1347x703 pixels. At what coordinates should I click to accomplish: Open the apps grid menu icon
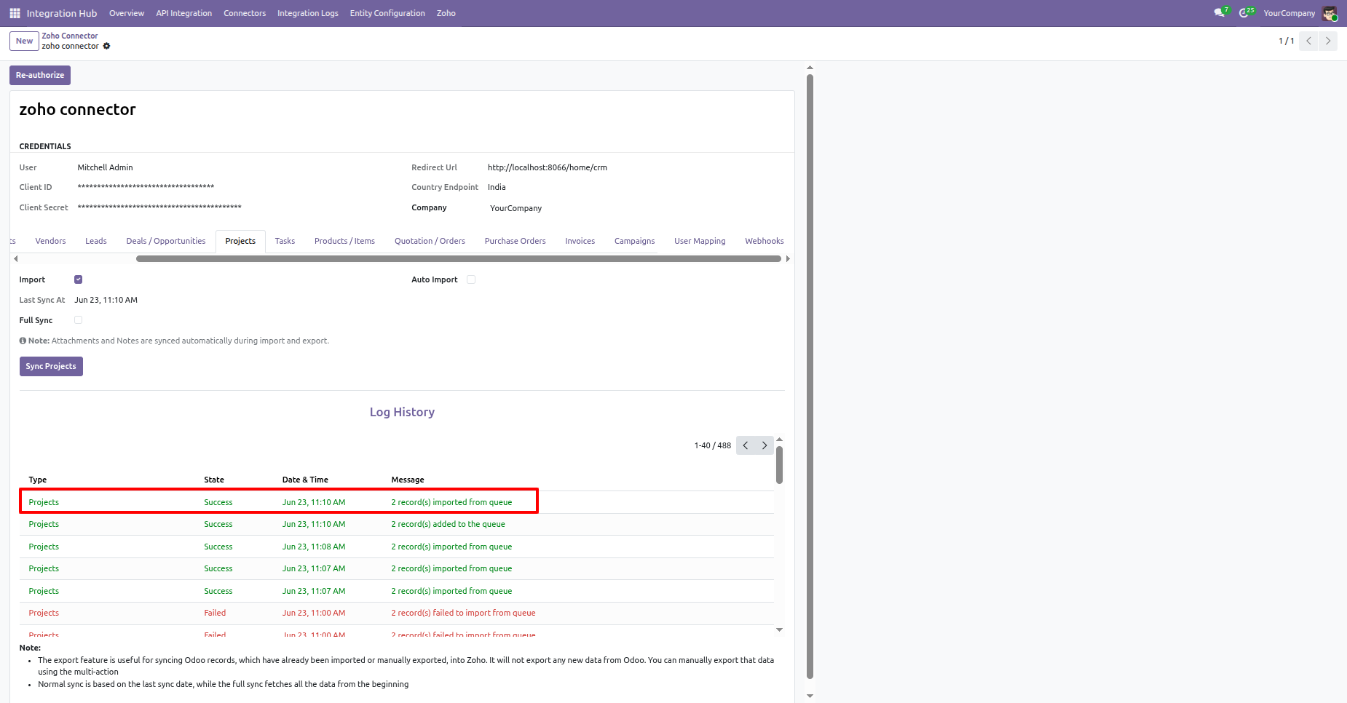pos(15,13)
